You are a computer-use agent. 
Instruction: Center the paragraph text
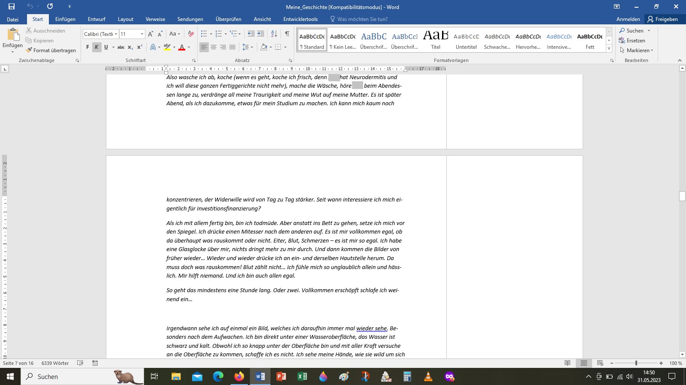pyautogui.click(x=214, y=47)
